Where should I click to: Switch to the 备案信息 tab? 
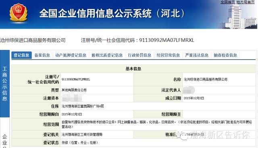point(42,55)
